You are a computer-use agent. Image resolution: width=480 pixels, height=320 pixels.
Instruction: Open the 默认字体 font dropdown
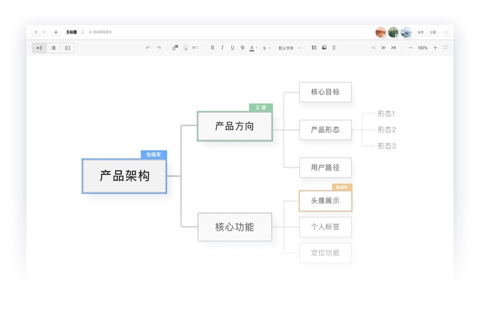tap(289, 48)
